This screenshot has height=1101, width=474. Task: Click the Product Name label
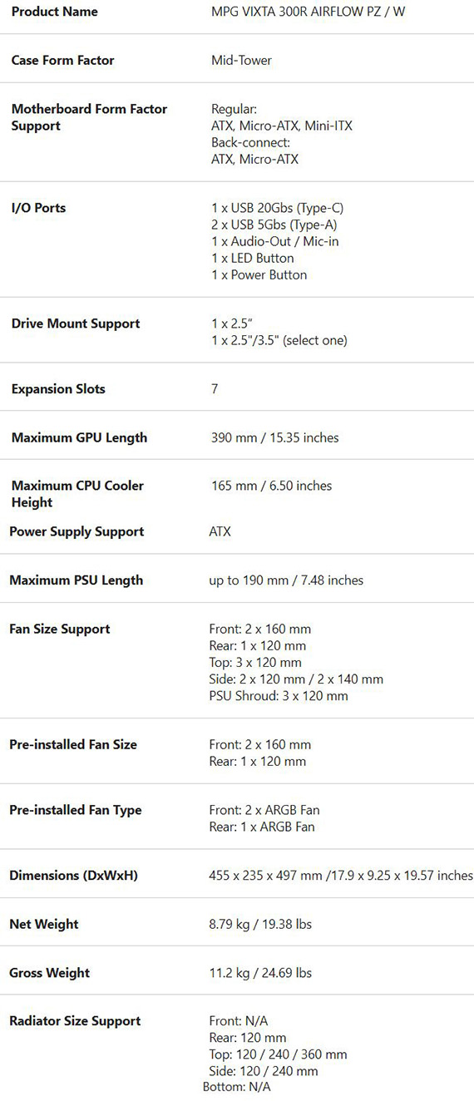[x=54, y=12]
